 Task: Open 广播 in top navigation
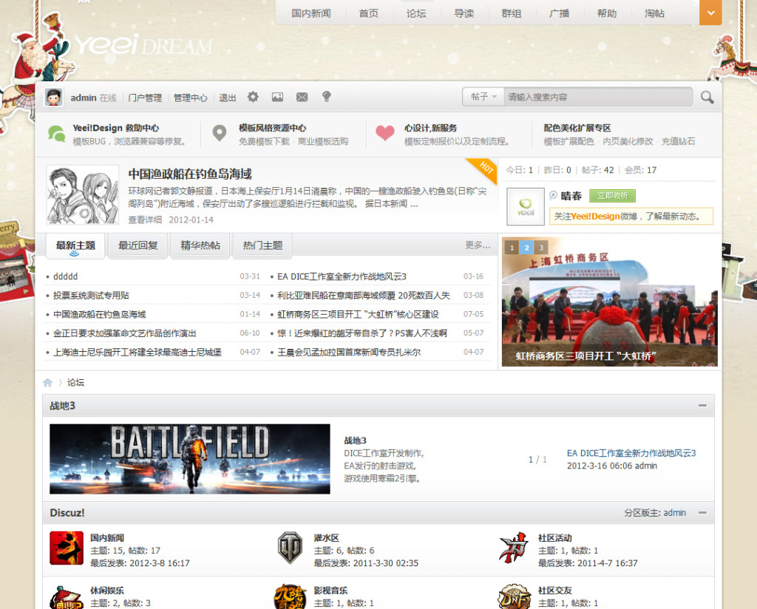point(559,13)
